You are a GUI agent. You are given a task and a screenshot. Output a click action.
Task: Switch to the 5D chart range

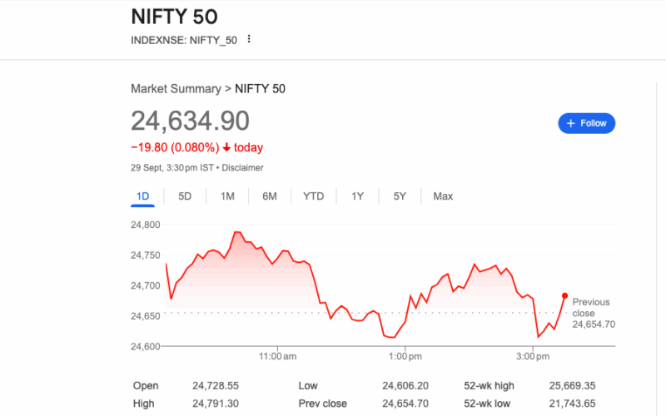[185, 196]
